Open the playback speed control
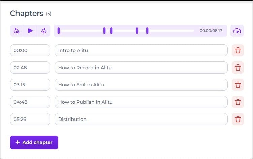 237,31
